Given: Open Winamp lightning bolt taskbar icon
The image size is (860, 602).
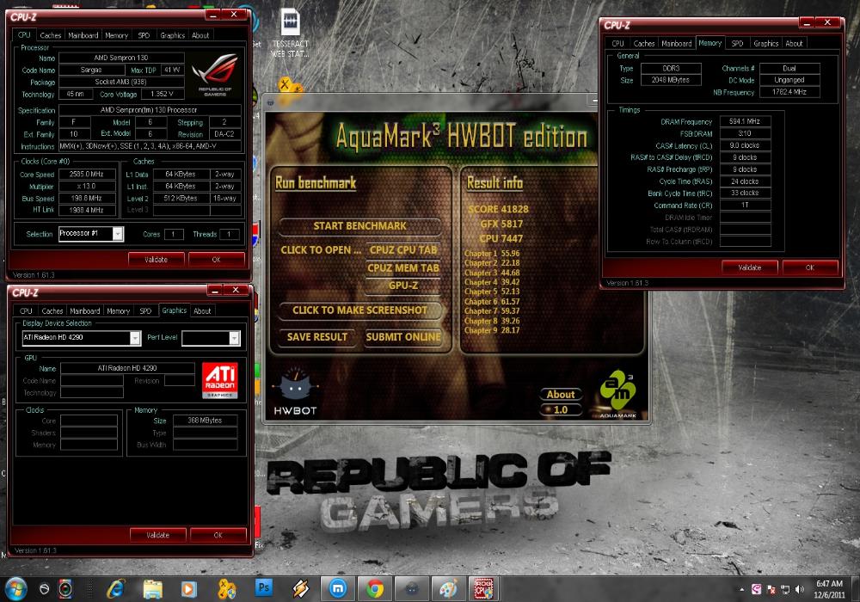Looking at the screenshot, I should click(x=300, y=589).
